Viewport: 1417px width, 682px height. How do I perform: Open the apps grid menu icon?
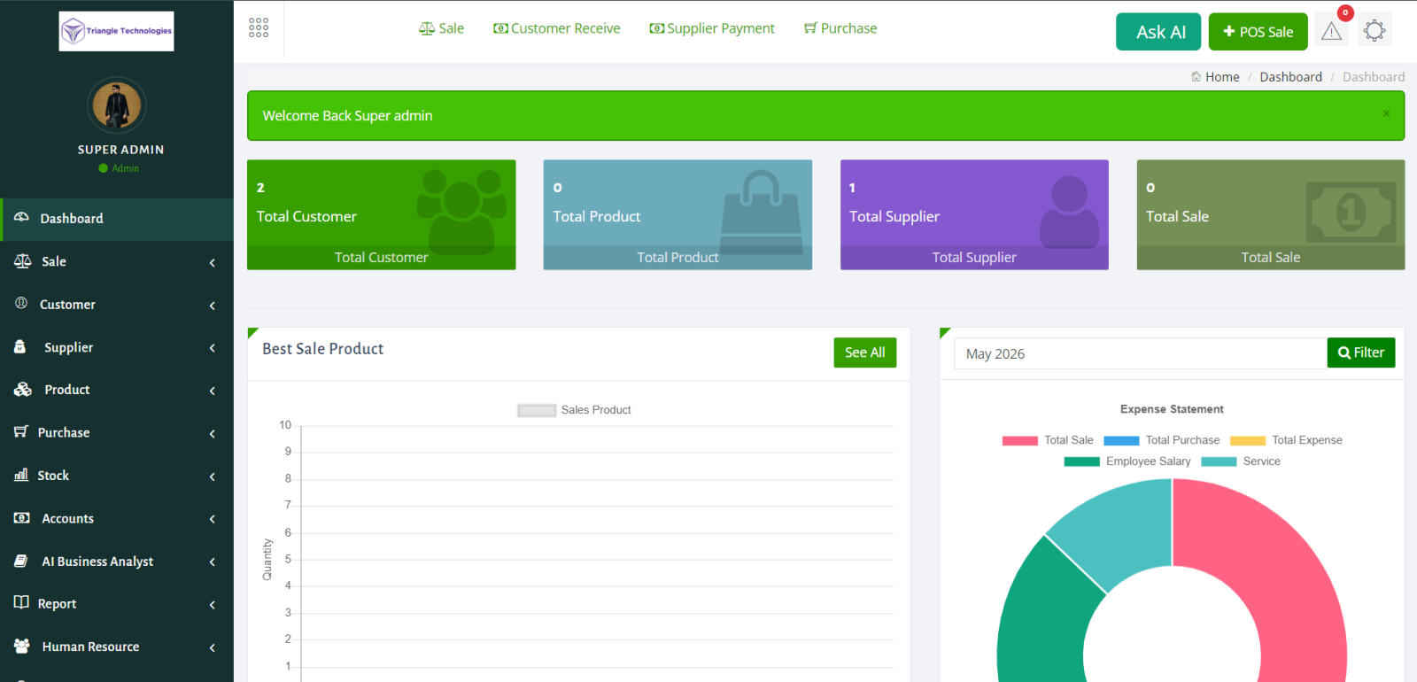259,27
